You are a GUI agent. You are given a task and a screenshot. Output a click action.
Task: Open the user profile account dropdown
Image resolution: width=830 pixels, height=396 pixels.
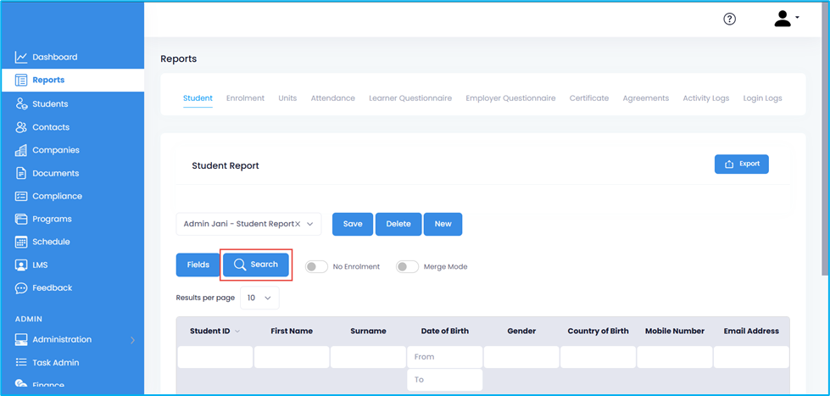pos(786,19)
